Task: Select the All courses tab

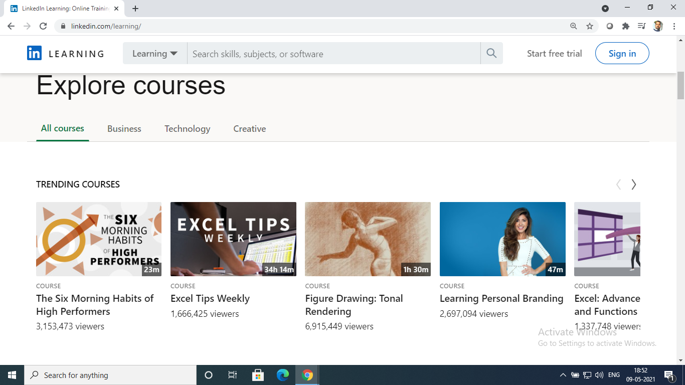Action: click(x=63, y=128)
